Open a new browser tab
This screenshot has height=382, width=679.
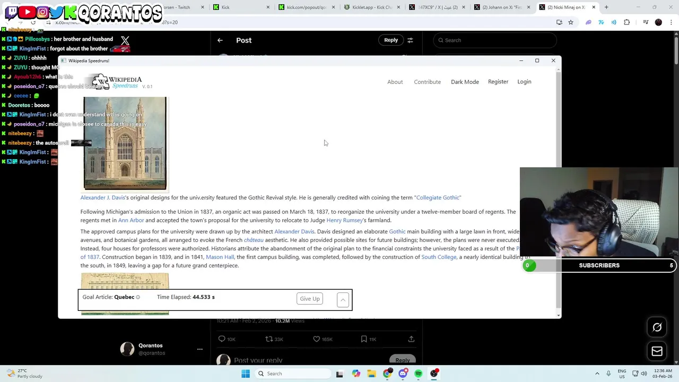coord(606,7)
